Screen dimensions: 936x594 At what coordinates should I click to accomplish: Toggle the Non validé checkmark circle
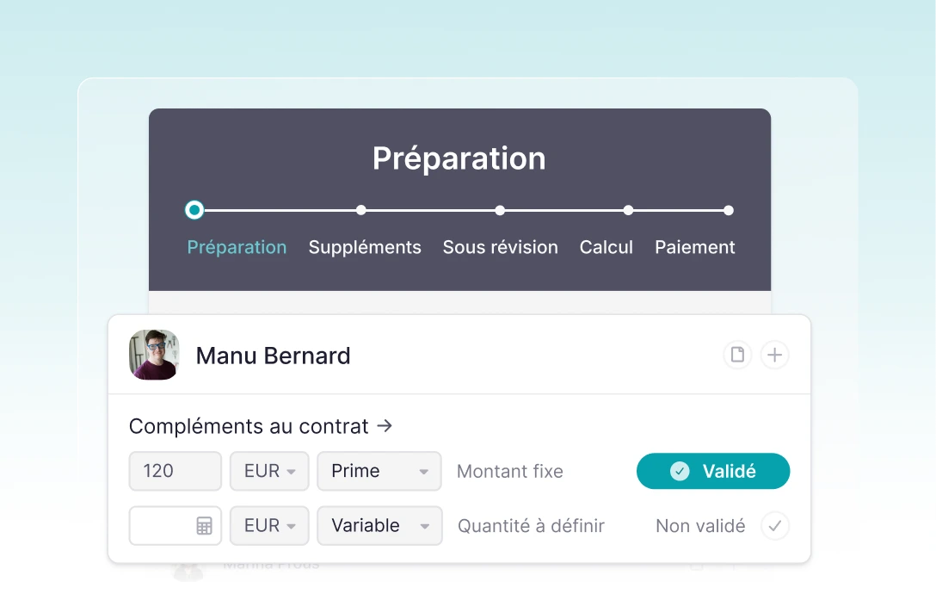point(775,526)
